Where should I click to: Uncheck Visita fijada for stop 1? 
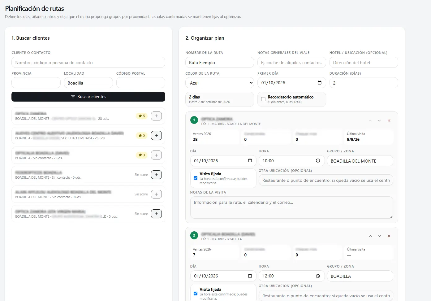tap(196, 178)
